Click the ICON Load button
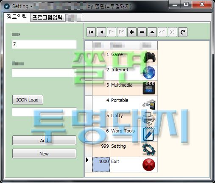 click(28, 100)
